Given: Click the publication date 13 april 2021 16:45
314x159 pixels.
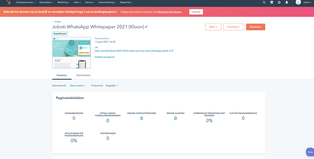Looking at the screenshot, I should click(x=105, y=42).
